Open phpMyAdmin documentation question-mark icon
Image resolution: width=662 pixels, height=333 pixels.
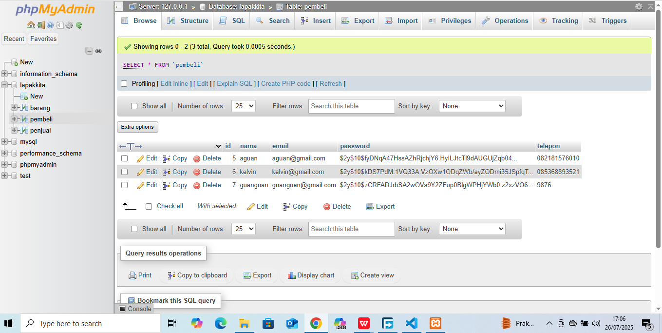pyautogui.click(x=50, y=25)
